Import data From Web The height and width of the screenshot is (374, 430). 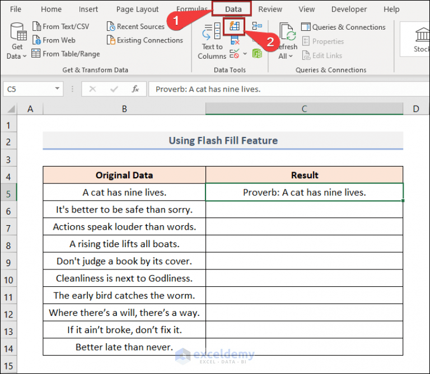click(54, 40)
